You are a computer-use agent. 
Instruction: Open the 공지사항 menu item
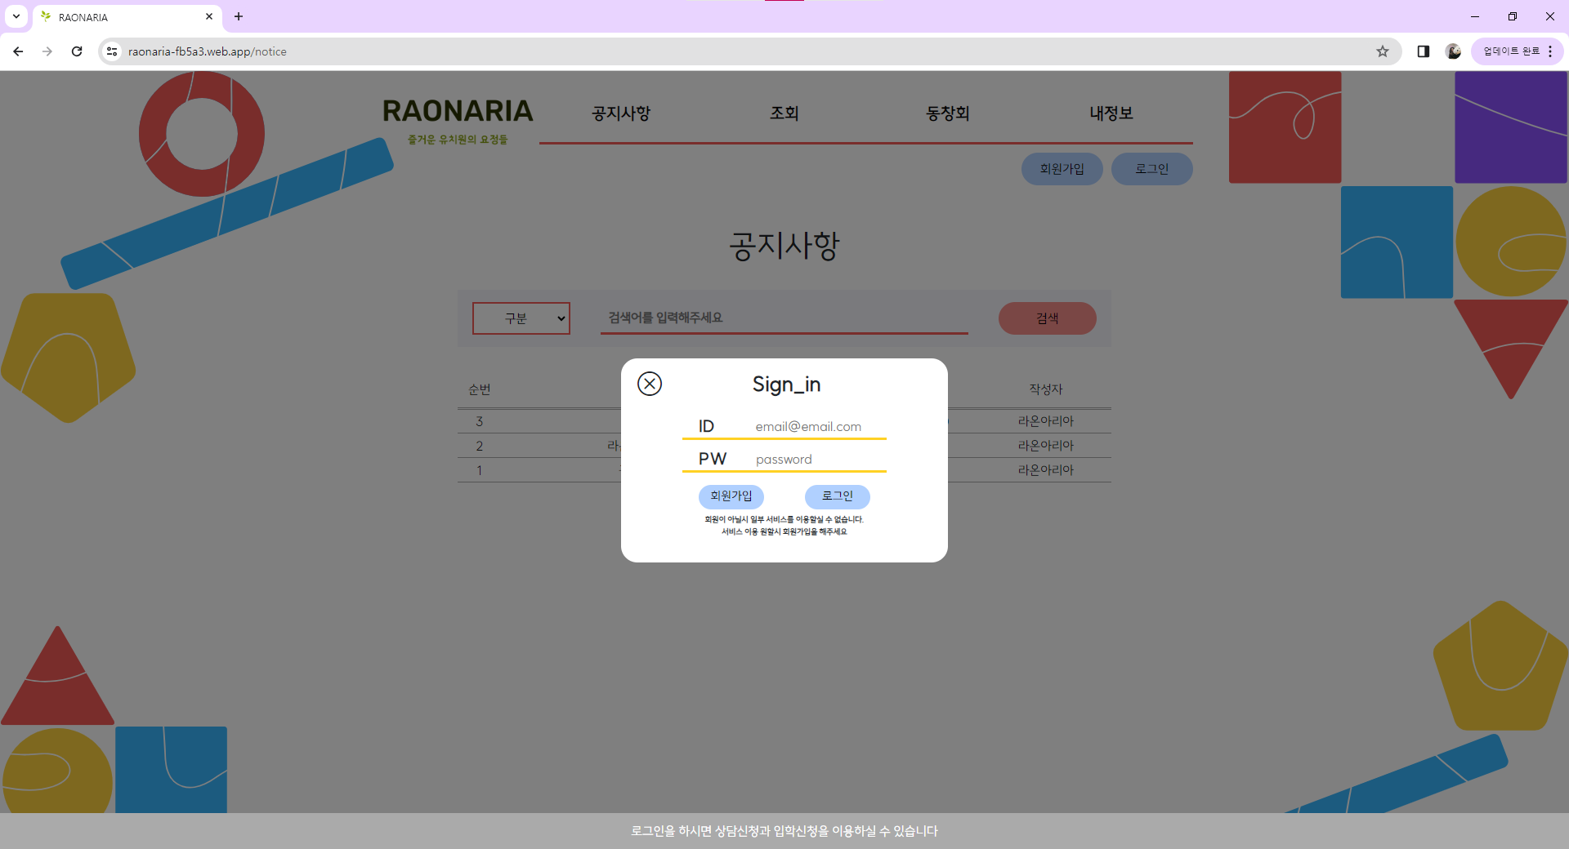click(x=621, y=113)
